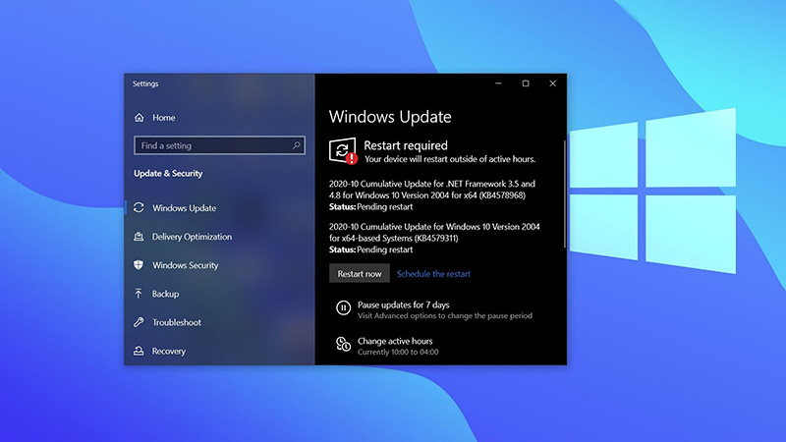Screen dimensions: 786x442
Task: Click the Recovery sidebar icon
Action: click(x=139, y=351)
